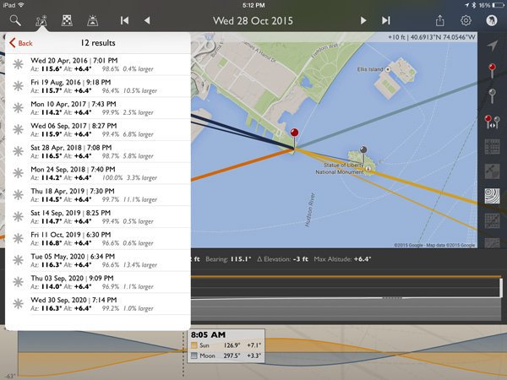Open the share/export menu

pyautogui.click(x=439, y=19)
